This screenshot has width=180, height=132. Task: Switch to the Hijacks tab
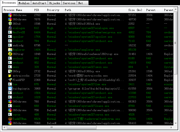[x=55, y=3]
